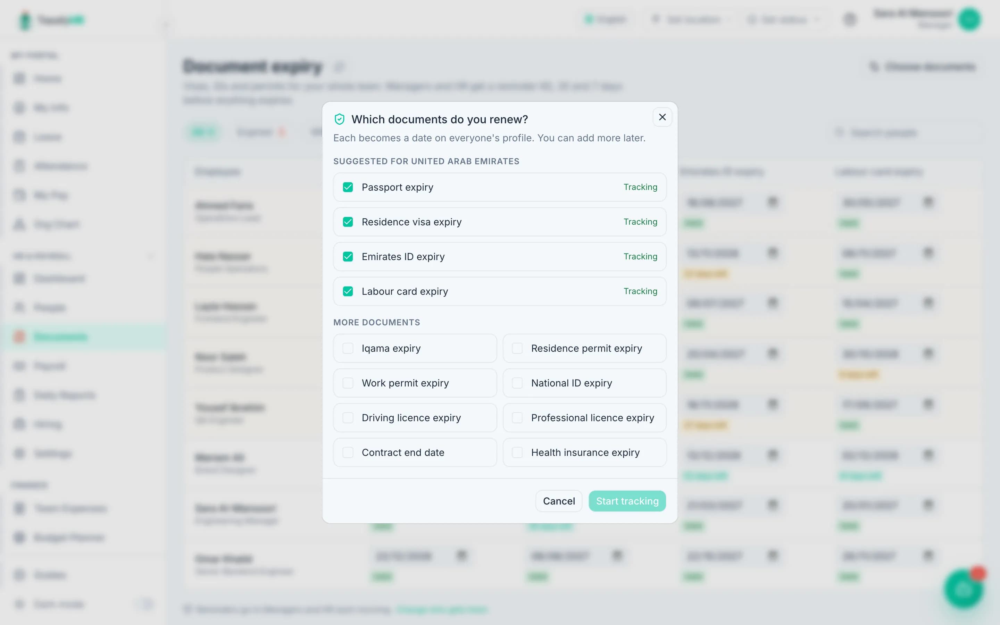Uncheck the Passport expiry checkbox
Screen dimensions: 1000x625
(x=348, y=187)
